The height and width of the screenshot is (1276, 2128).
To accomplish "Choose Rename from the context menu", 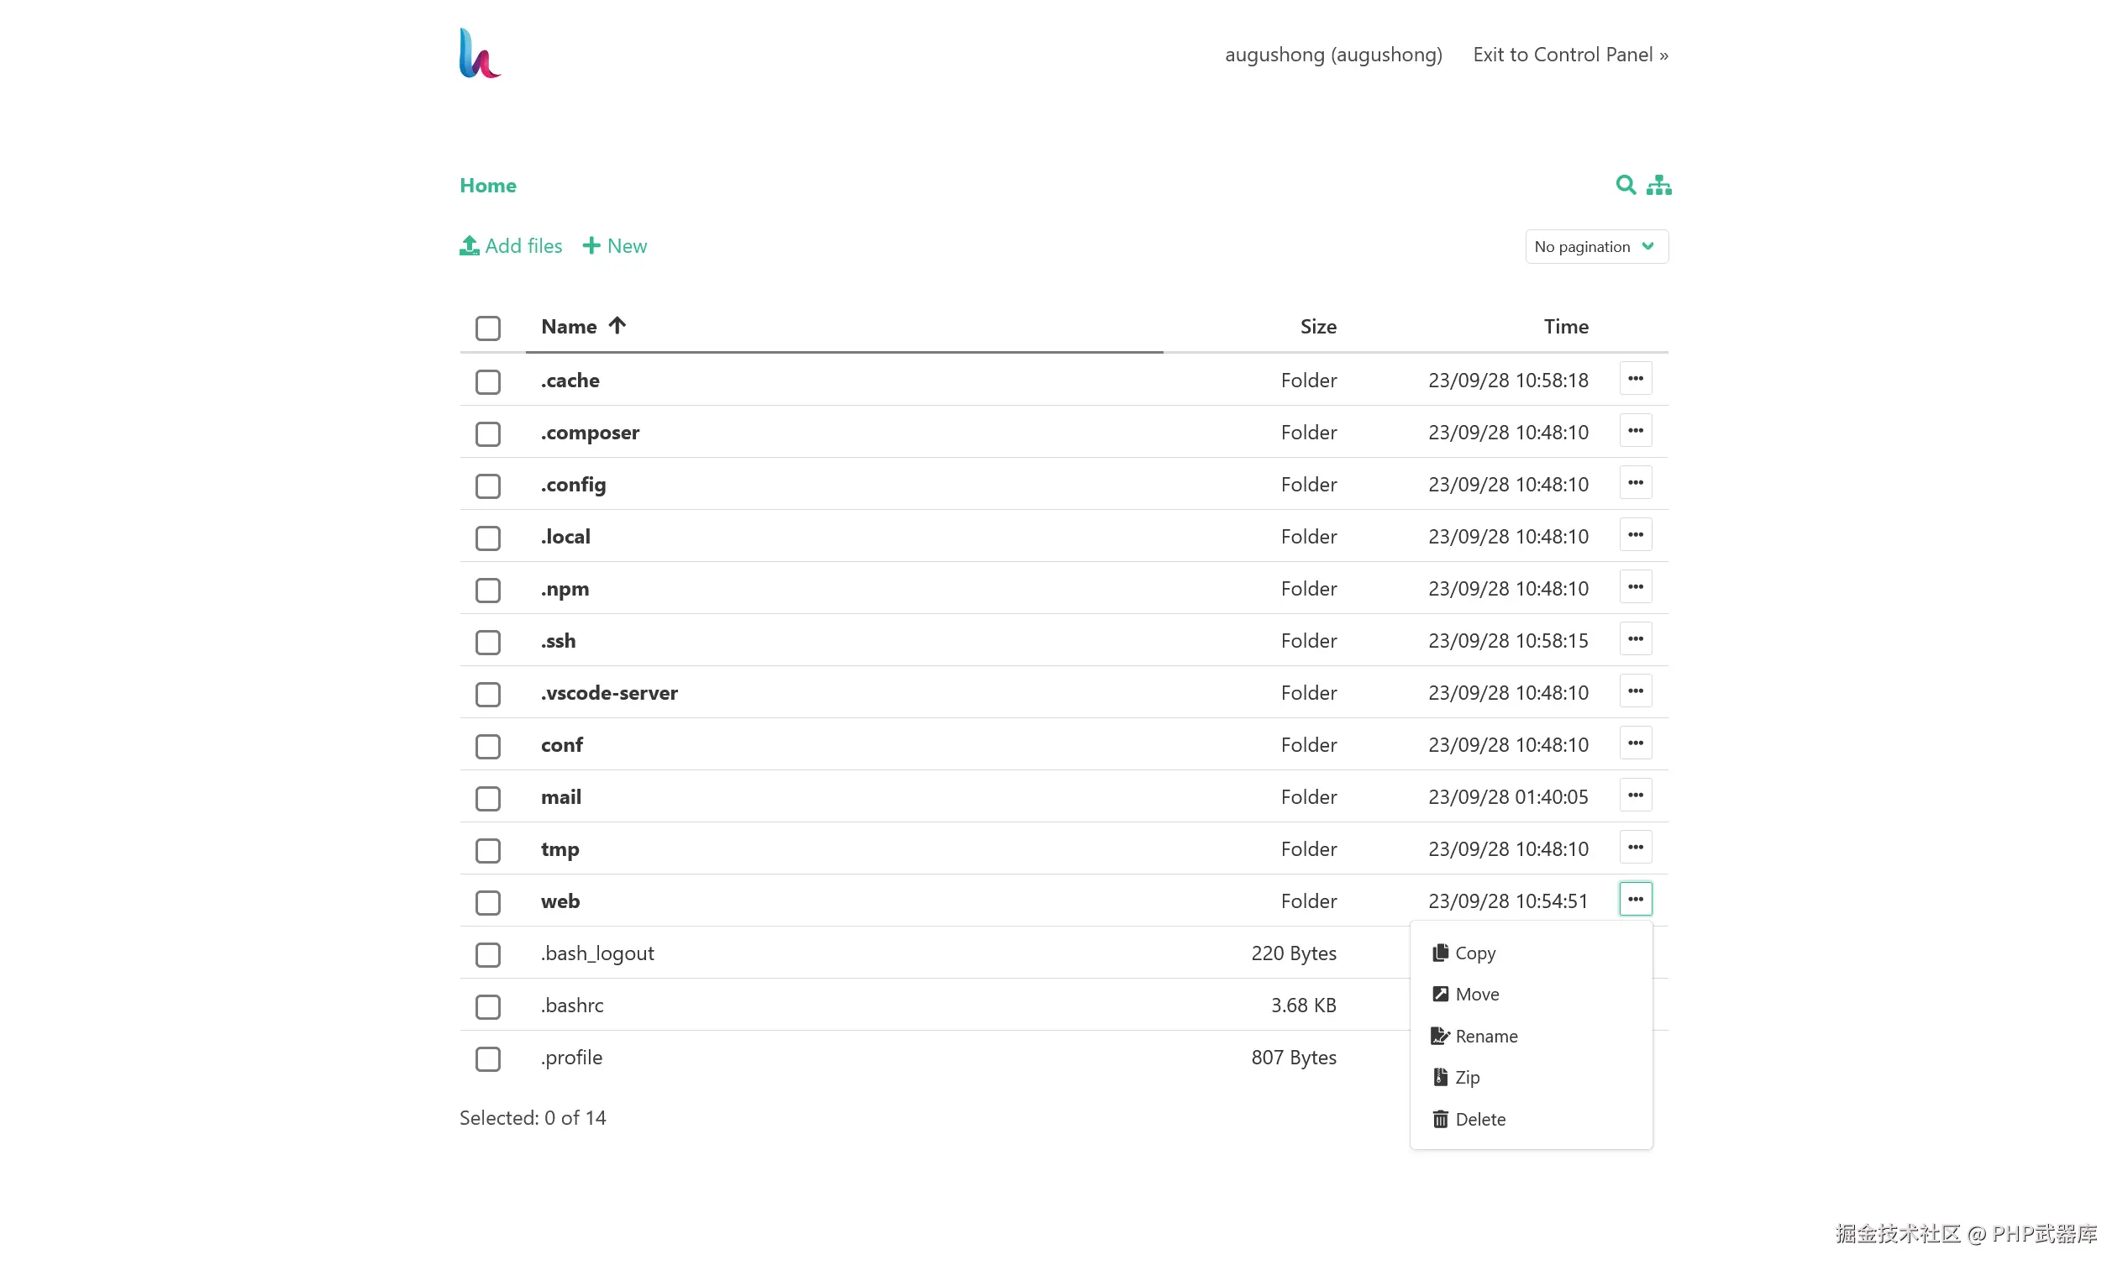I will tap(1484, 1036).
